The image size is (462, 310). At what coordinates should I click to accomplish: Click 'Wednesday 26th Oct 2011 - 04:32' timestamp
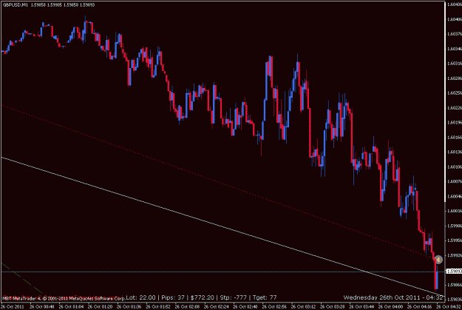(x=393, y=297)
